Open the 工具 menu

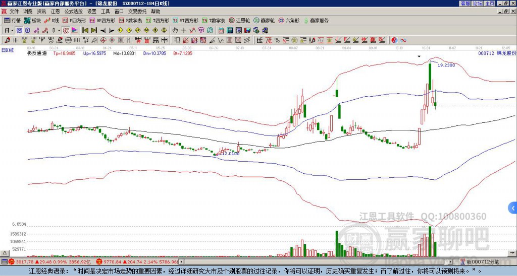coord(106,12)
